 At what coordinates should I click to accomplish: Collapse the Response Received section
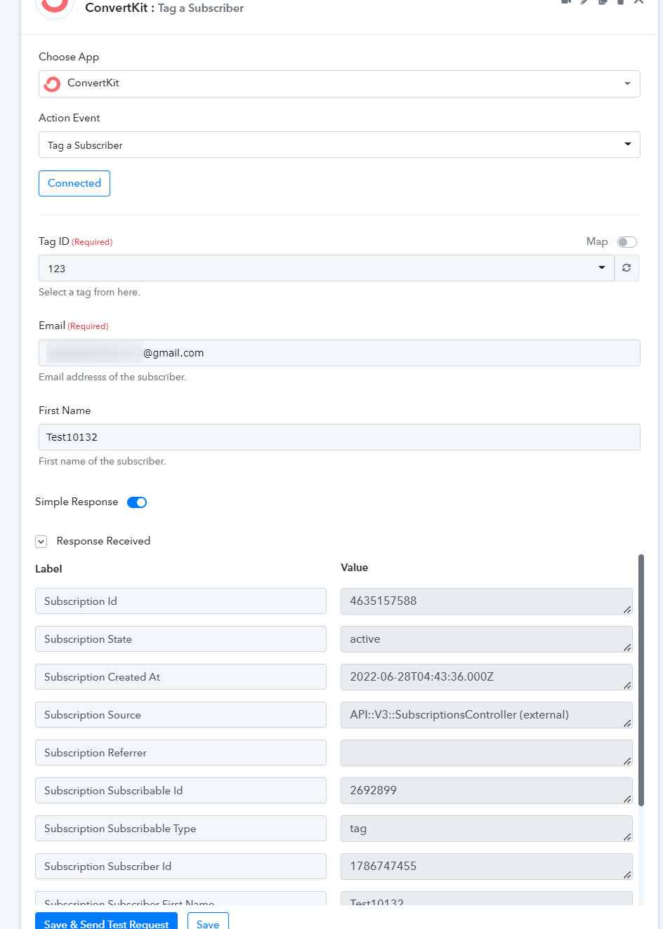[x=41, y=542]
